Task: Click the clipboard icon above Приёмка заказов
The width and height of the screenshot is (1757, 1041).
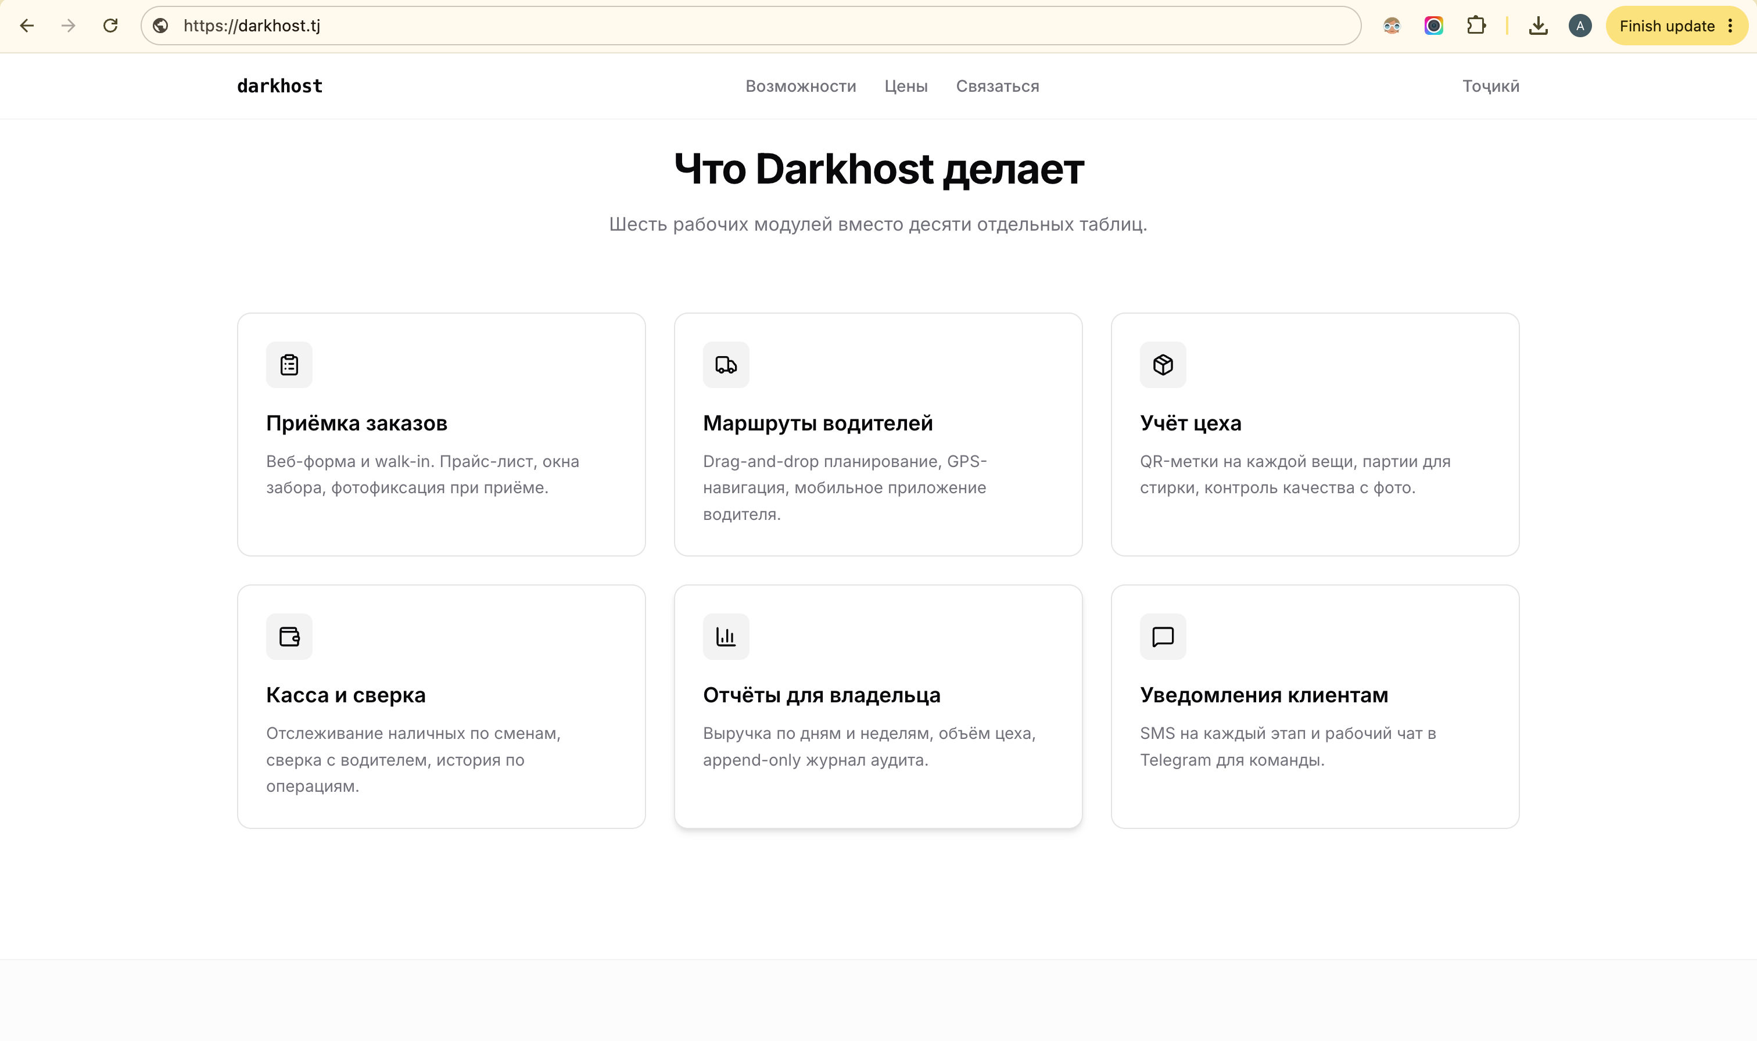Action: click(x=289, y=365)
